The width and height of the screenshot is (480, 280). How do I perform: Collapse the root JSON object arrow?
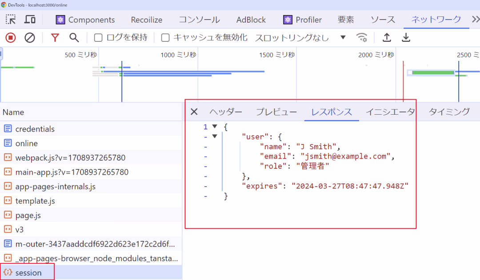point(215,126)
